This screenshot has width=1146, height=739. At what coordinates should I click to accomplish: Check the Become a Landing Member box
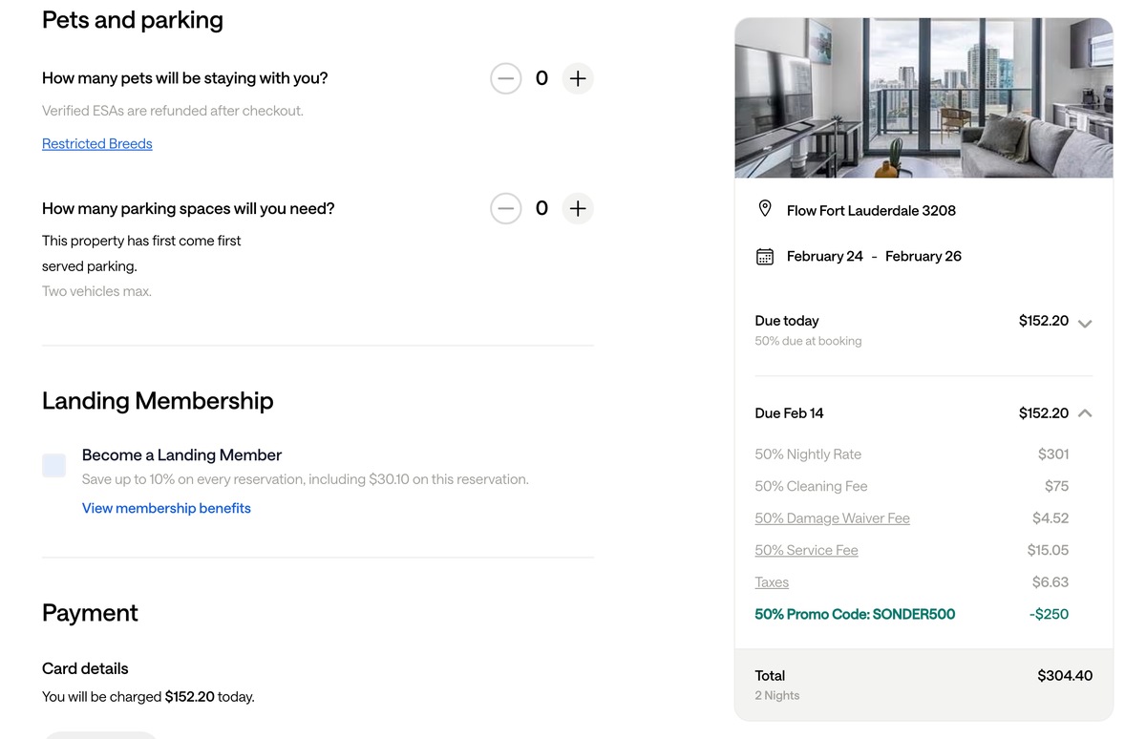[54, 465]
